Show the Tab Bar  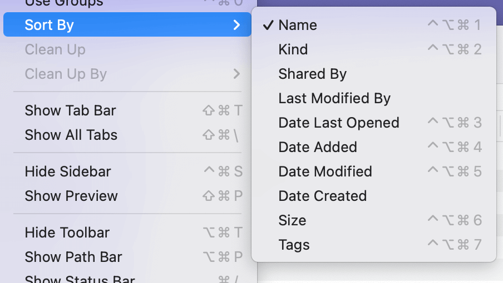click(x=70, y=110)
